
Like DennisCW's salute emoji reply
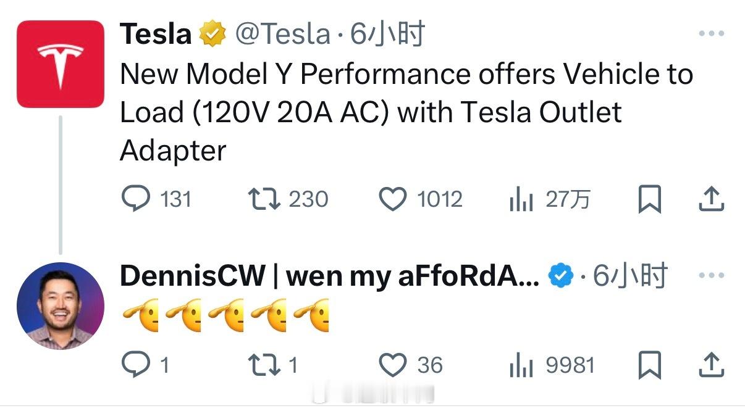392,365
